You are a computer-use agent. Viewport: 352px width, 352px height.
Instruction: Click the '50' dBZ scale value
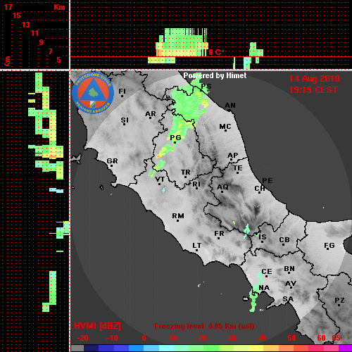(x=291, y=338)
